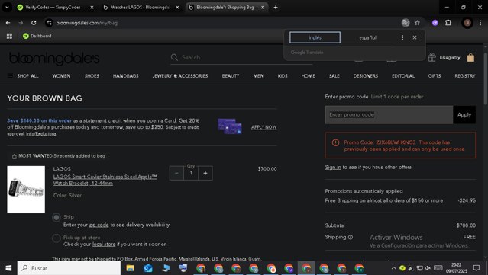Click the zip code link

pos(99,225)
